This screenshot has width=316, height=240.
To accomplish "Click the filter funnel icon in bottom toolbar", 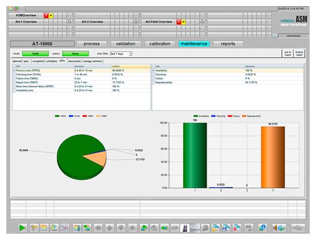I will pyautogui.click(x=34, y=228).
